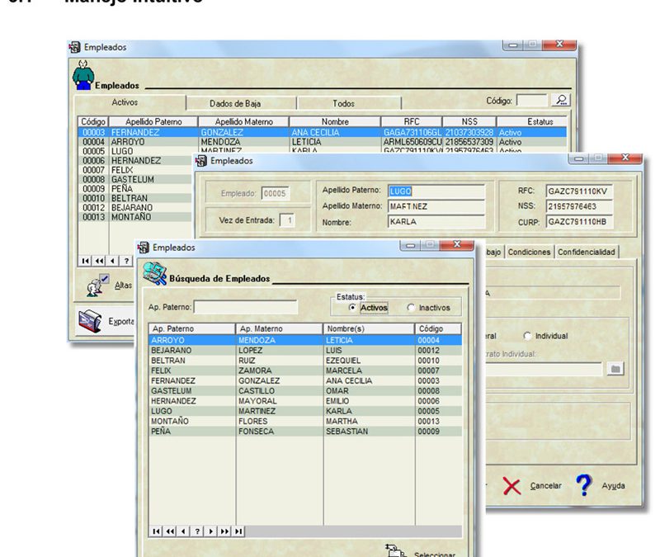Click the Exportar icon
This screenshot has width=660, height=557.
tap(90, 320)
